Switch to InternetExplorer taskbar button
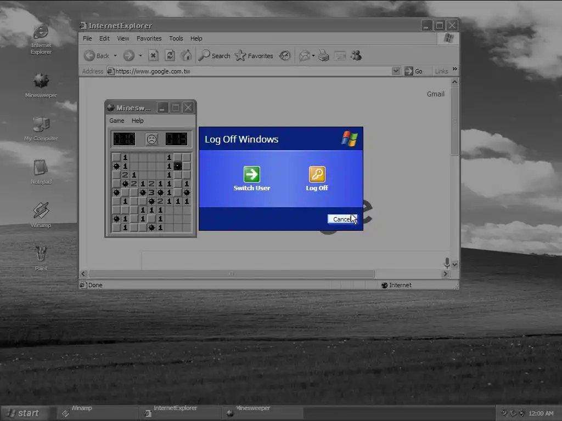The image size is (562, 421). [180, 413]
